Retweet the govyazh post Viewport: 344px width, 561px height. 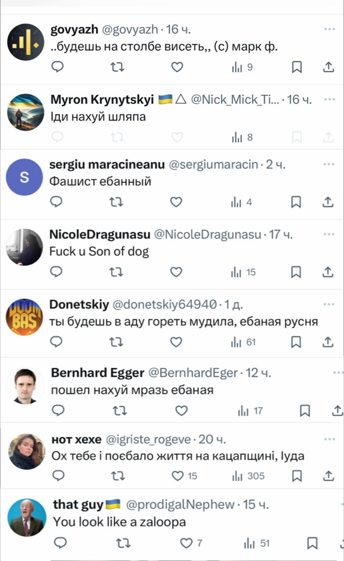pos(117,67)
